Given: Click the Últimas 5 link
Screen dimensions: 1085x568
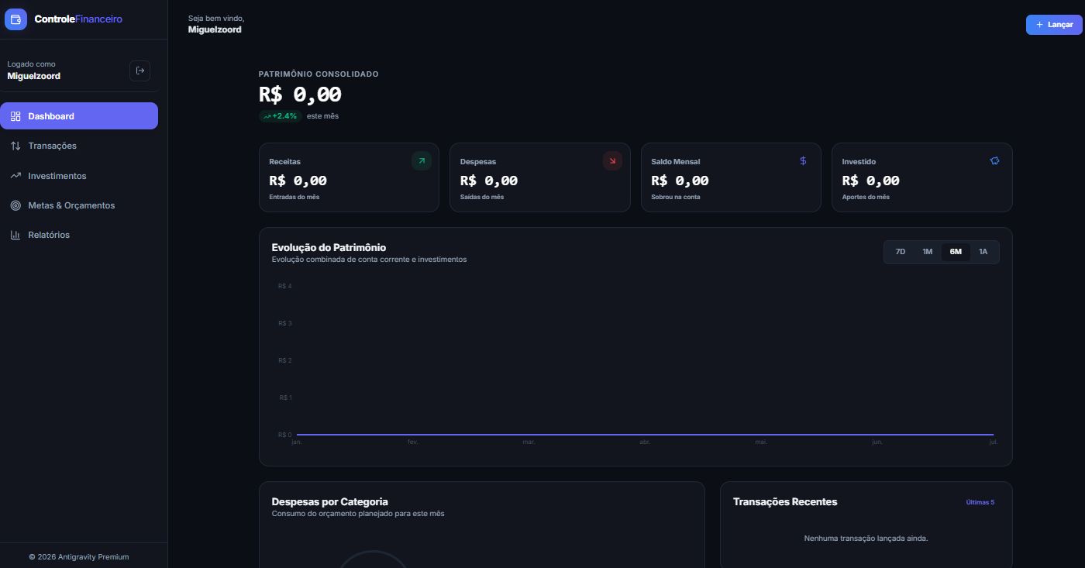Looking at the screenshot, I should click(980, 502).
